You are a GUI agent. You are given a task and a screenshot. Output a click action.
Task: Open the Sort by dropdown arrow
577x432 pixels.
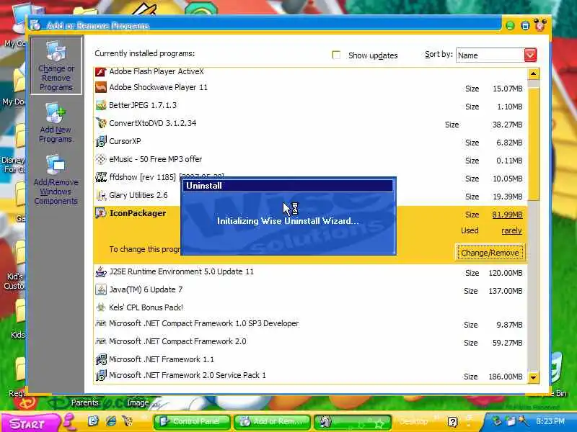click(x=530, y=55)
